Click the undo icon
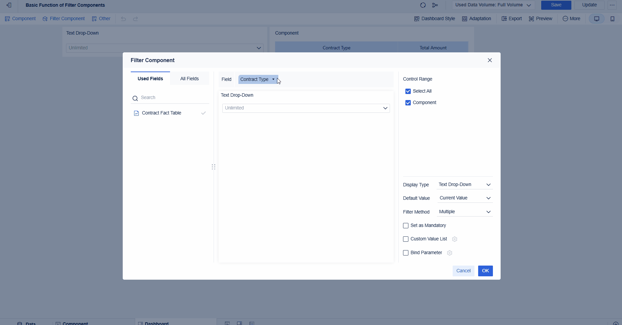 (123, 18)
